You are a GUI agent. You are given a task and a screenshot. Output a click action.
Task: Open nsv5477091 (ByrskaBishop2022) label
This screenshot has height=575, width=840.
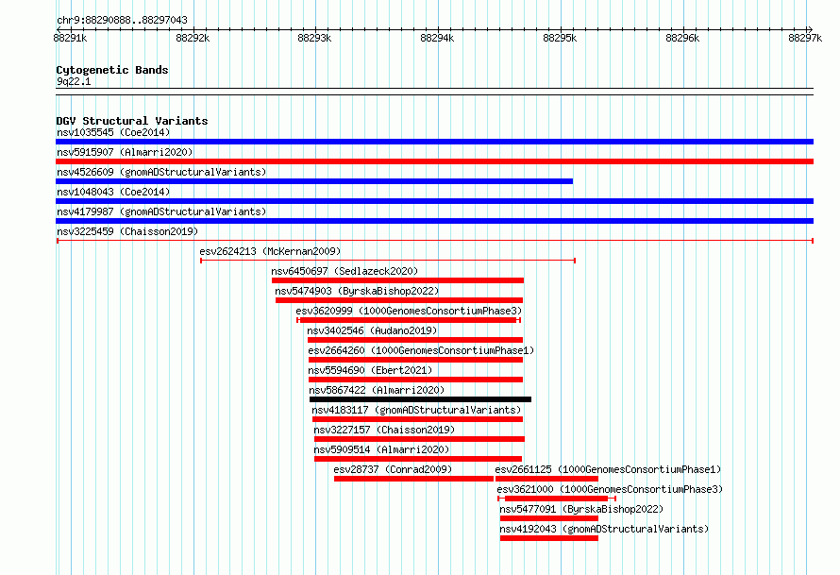point(581,509)
